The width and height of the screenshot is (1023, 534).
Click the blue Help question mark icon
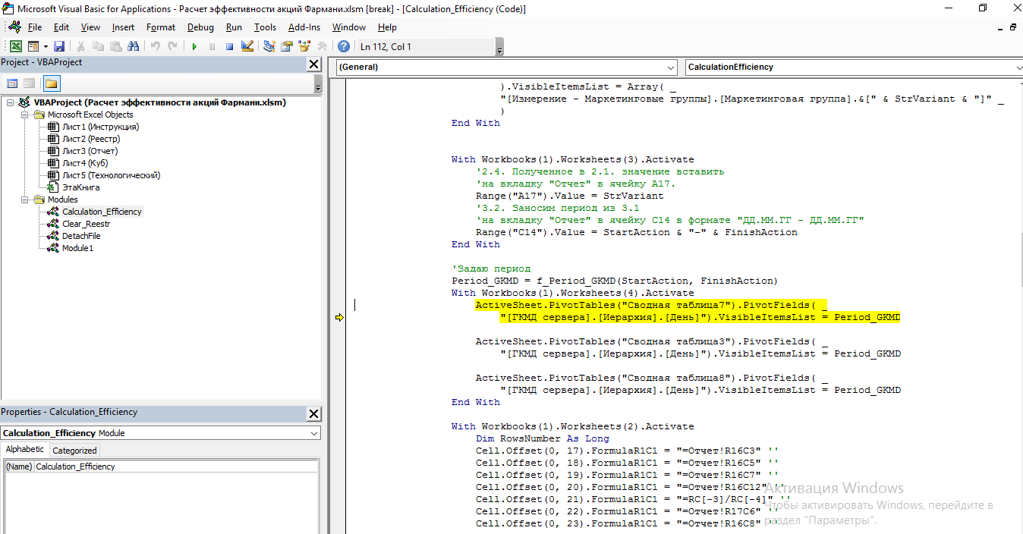pyautogui.click(x=344, y=46)
